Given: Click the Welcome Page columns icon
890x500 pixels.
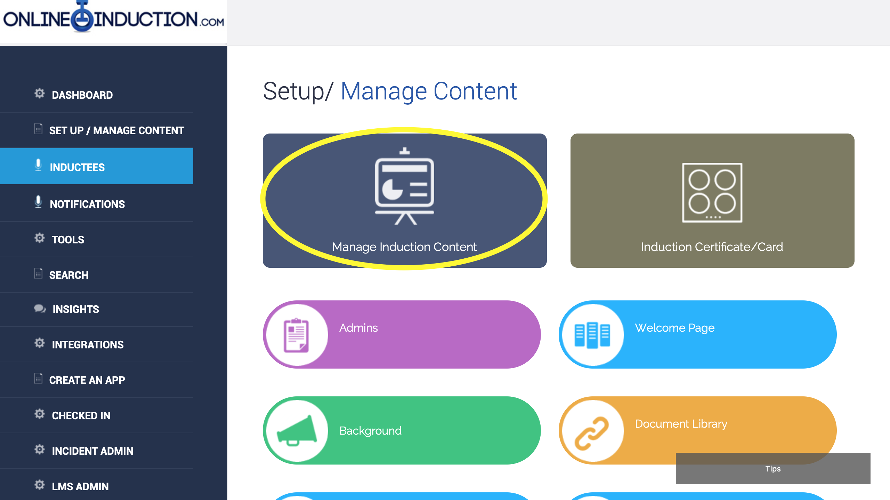Looking at the screenshot, I should (592, 335).
